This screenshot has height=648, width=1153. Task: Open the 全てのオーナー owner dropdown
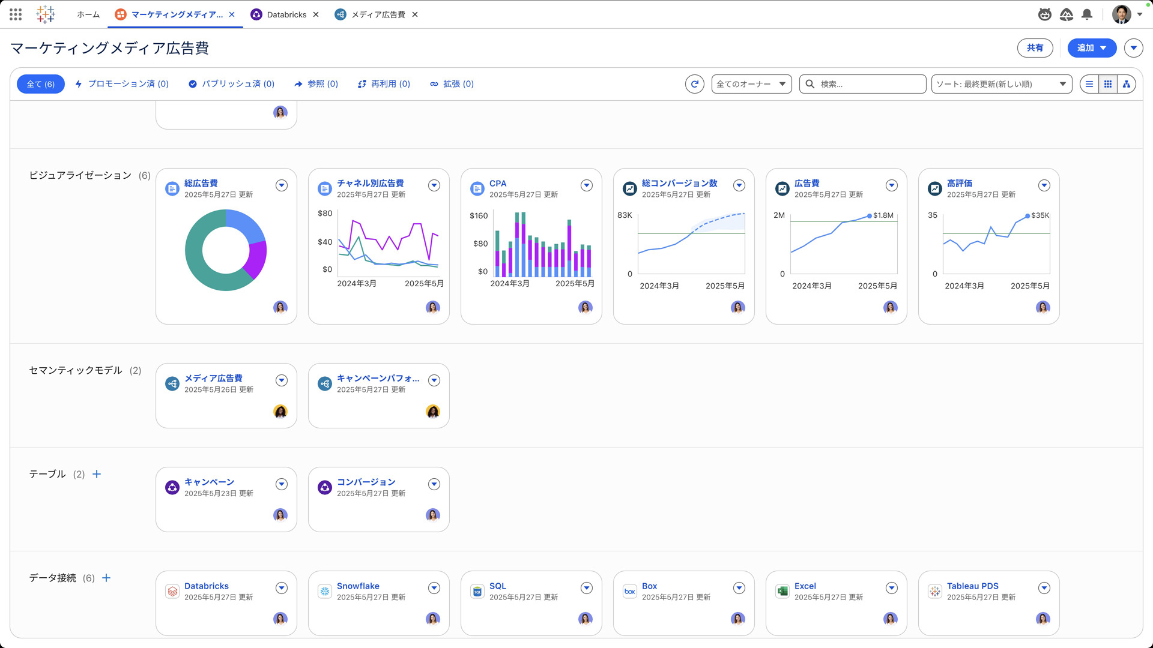pos(751,84)
